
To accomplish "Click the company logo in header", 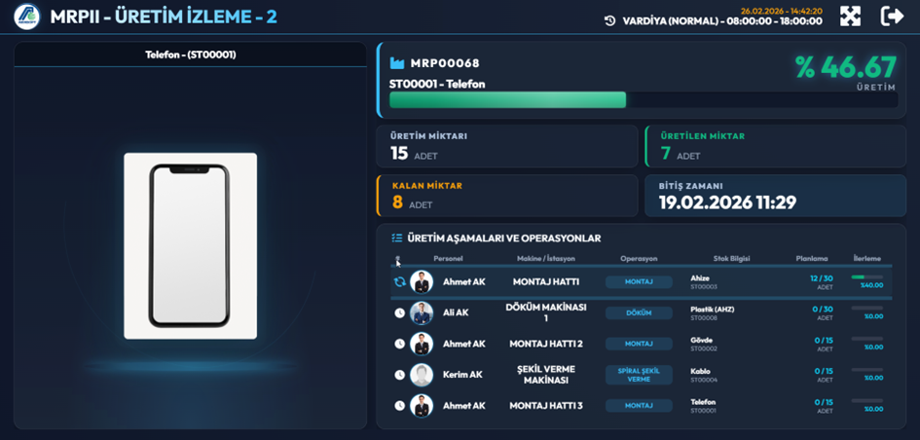I will (27, 17).
